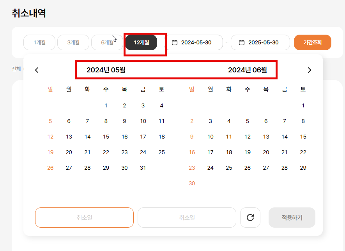Click the first 취소일 start date box
The width and height of the screenshot is (345, 251).
pos(84,218)
